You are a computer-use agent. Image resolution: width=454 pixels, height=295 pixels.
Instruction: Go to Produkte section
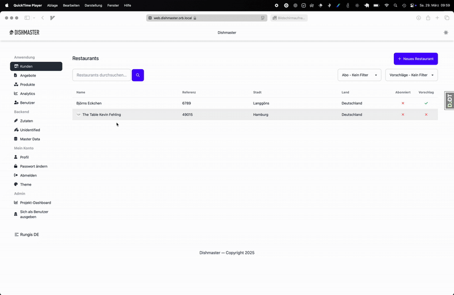(27, 85)
